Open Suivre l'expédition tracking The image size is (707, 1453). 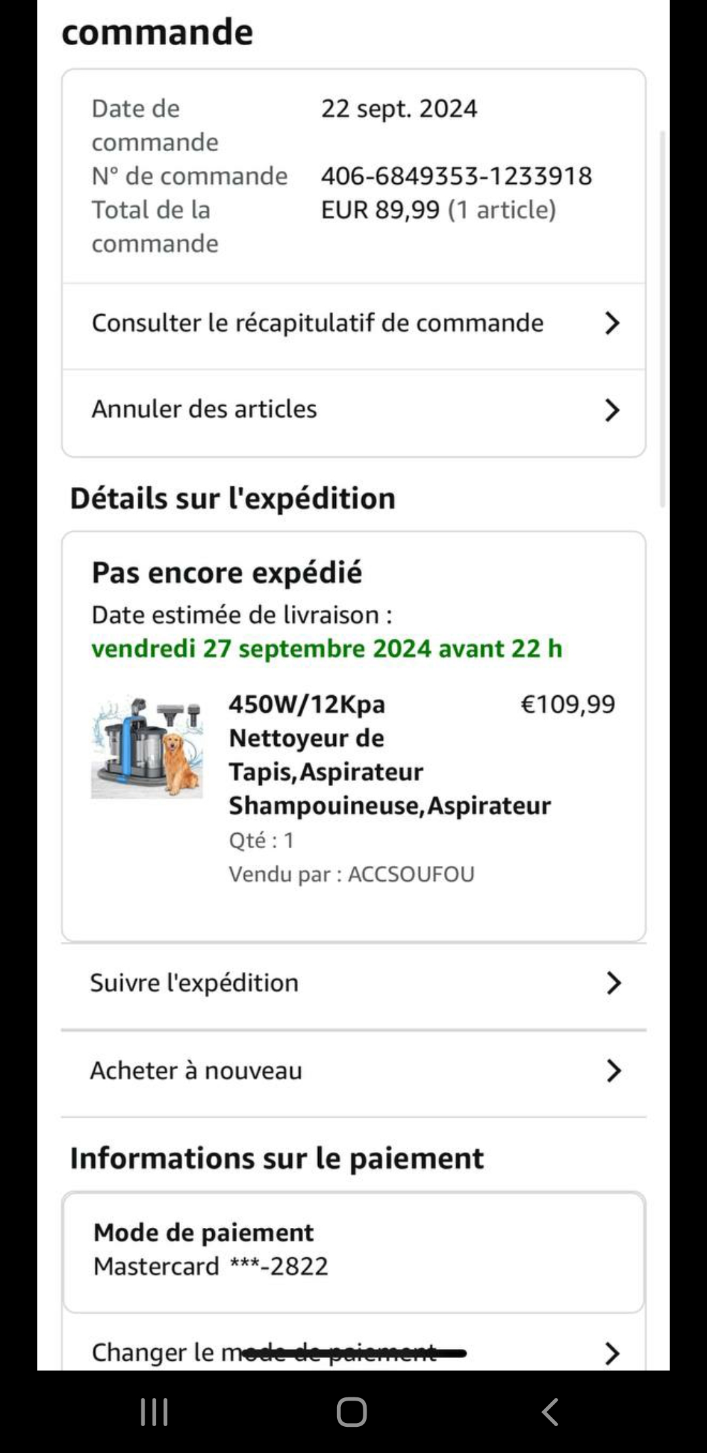(x=194, y=983)
